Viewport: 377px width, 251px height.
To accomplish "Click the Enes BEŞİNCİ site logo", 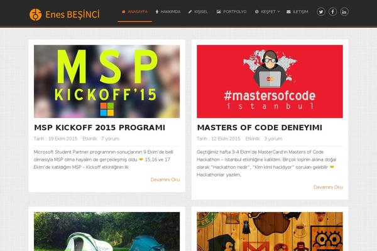I will click(x=64, y=14).
